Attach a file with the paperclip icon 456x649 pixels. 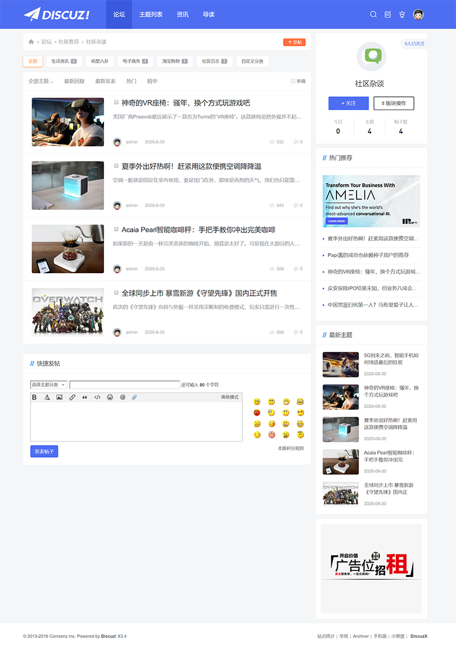134,397
